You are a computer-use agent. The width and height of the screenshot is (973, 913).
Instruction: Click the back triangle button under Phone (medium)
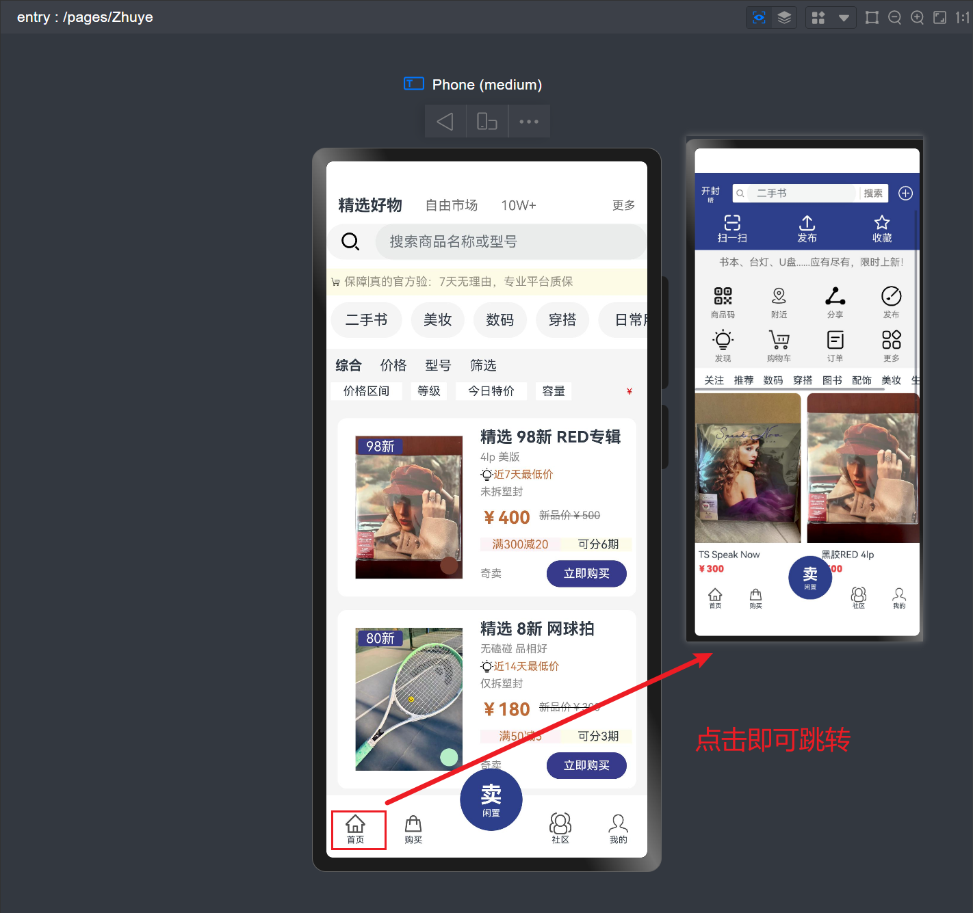point(445,122)
